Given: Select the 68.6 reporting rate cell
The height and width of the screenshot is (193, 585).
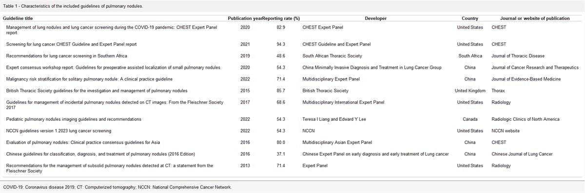Looking at the screenshot, I should click(281, 102).
